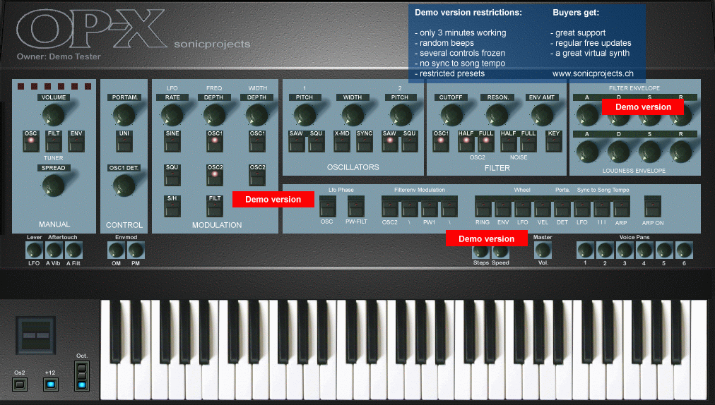Click the arpeggiator Speed knob
Screen dimensions: 715x405
500,250
